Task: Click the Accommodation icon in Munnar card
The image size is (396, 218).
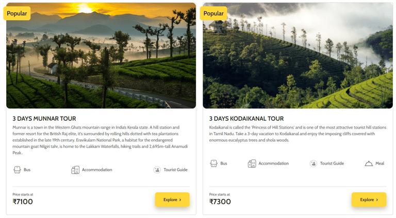Action: coord(75,170)
